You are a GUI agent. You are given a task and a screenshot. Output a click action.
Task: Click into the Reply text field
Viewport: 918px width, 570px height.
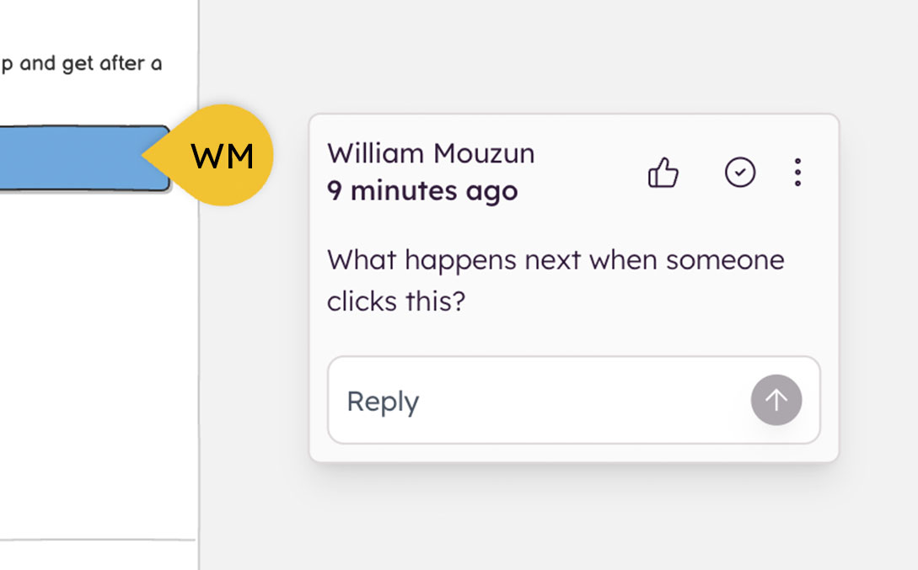point(540,401)
